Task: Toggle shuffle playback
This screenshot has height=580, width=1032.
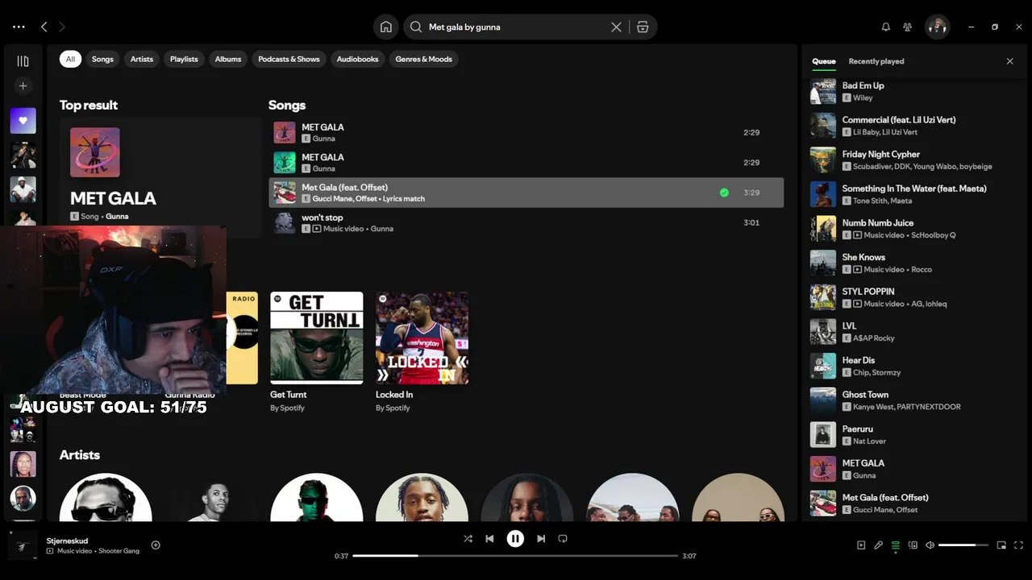Action: (x=468, y=538)
